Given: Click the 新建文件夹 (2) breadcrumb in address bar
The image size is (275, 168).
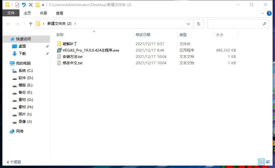Looking at the screenshot, I should (59, 24).
